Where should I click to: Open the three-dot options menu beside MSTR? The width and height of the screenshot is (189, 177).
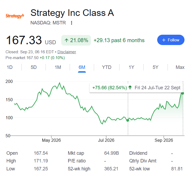72,23
